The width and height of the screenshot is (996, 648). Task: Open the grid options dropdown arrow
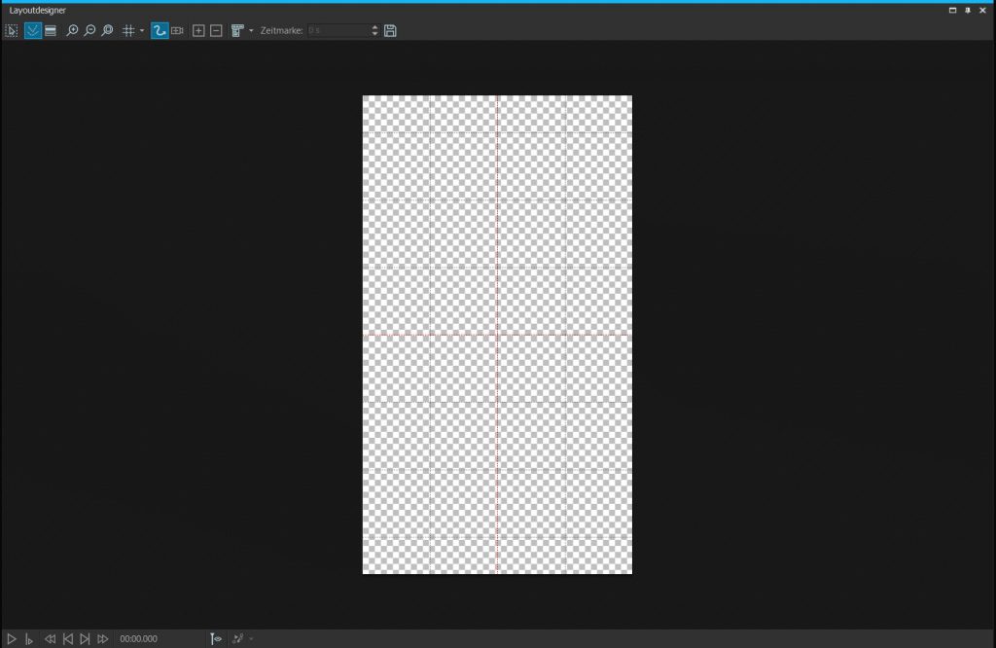tap(142, 31)
